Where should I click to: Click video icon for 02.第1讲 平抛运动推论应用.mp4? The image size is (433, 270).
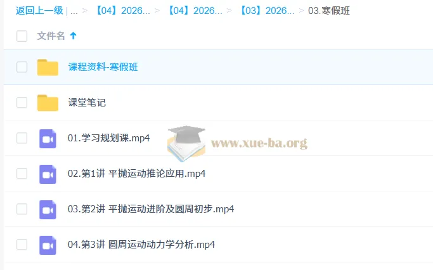[x=48, y=174]
